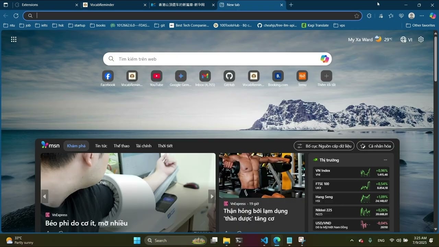Open Settings and more three-dot menu
439x247 pixels.
pyautogui.click(x=422, y=16)
